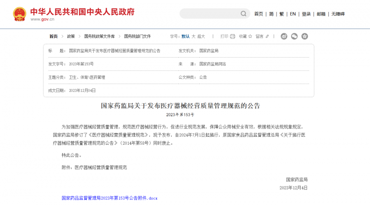Open the 邮箱 mailbox link
370x205 pixels.
(x=321, y=14)
